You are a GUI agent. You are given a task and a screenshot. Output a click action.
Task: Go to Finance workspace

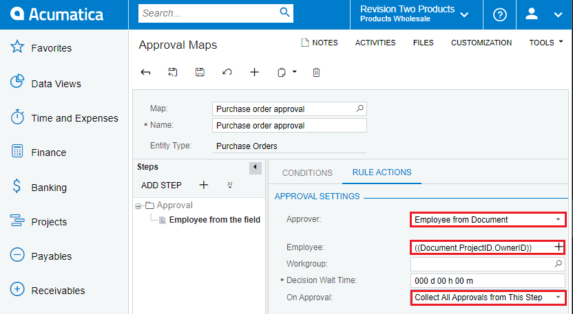(49, 153)
